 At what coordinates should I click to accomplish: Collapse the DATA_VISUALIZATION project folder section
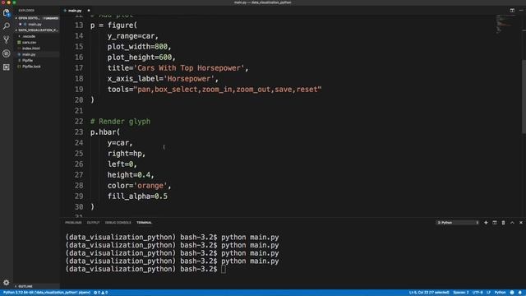click(x=36, y=30)
